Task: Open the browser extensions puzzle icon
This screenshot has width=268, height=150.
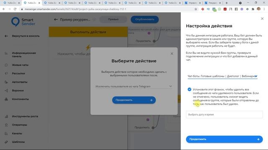Action: (x=253, y=9)
